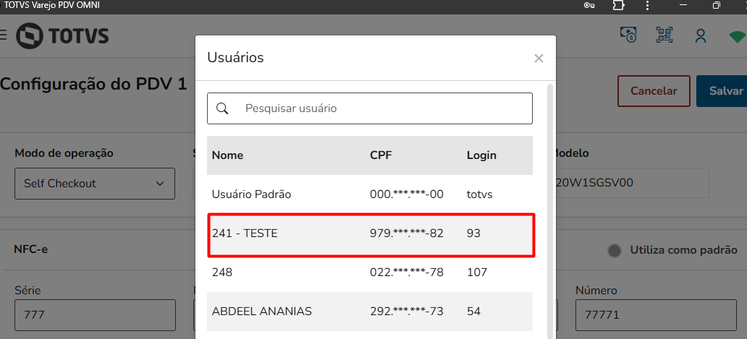This screenshot has height=339, width=747.
Task: Choose the 'ABDEEL ANANIAS' user row
Action: pyautogui.click(x=370, y=312)
